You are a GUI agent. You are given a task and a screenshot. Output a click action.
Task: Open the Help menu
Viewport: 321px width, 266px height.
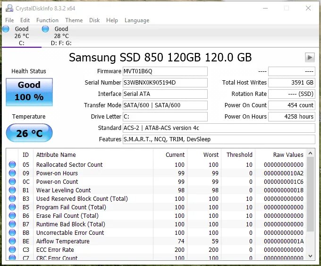112,20
